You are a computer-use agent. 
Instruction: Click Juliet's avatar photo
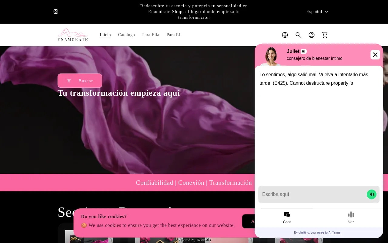tap(271, 56)
